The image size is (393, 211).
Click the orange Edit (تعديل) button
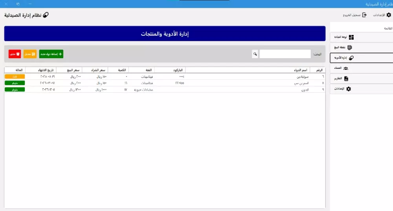[x=30, y=54]
